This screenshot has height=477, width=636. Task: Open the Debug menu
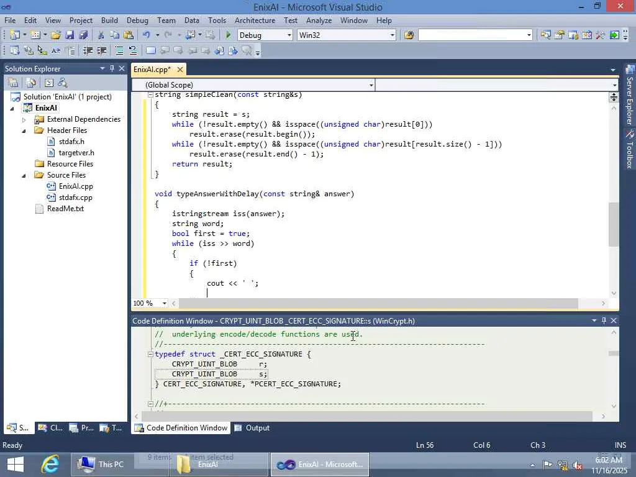(x=137, y=20)
